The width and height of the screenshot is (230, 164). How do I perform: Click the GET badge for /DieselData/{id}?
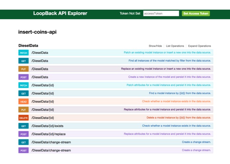tap(23, 93)
